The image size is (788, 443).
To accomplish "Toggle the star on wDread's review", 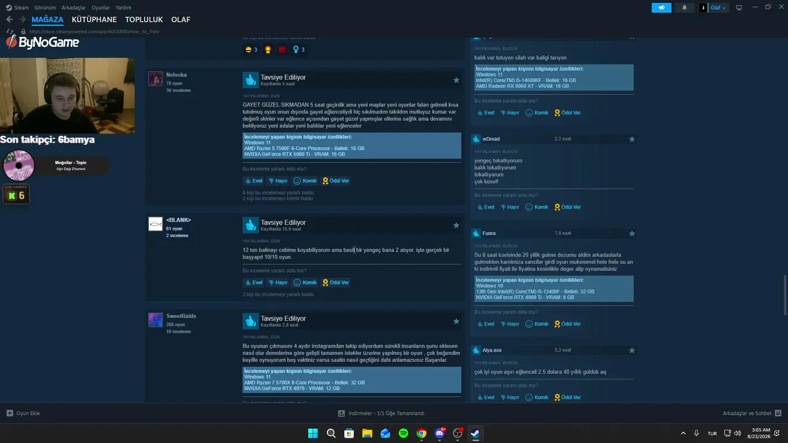I will 632,139.
